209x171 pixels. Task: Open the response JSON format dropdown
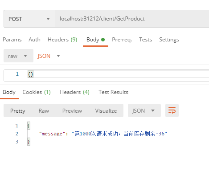pyautogui.click(x=144, y=110)
